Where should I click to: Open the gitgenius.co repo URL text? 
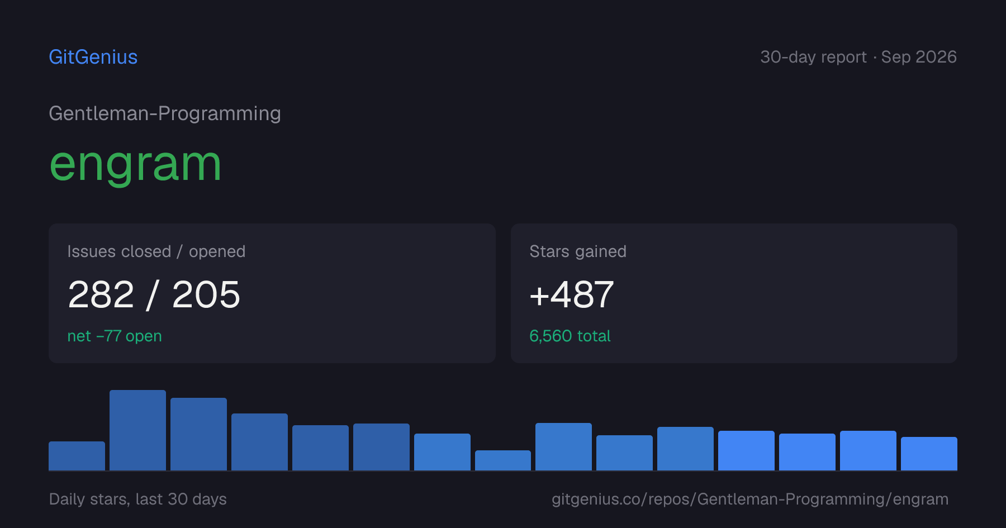750,499
